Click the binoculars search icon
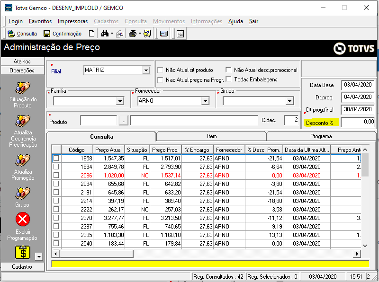Screen dimensions: 379x282 tap(105, 34)
